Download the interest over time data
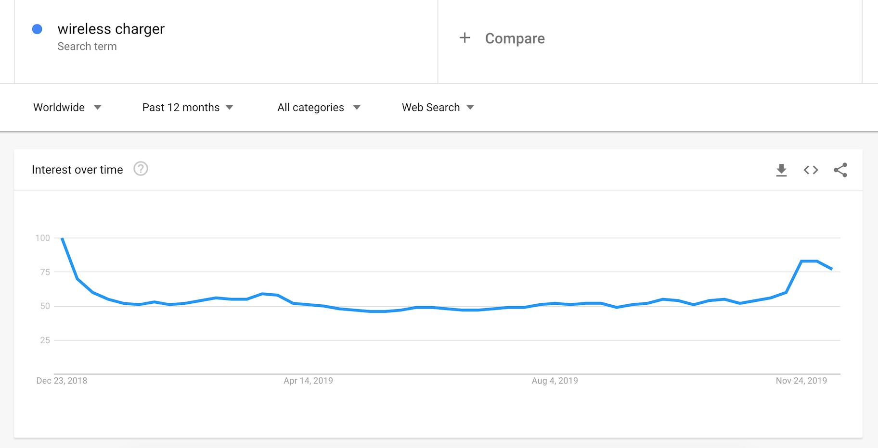 (x=781, y=170)
